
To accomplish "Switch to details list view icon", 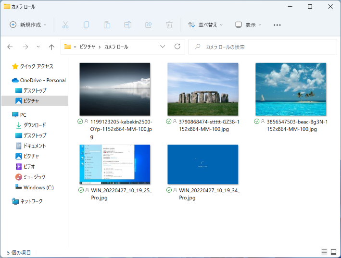I will (324, 252).
